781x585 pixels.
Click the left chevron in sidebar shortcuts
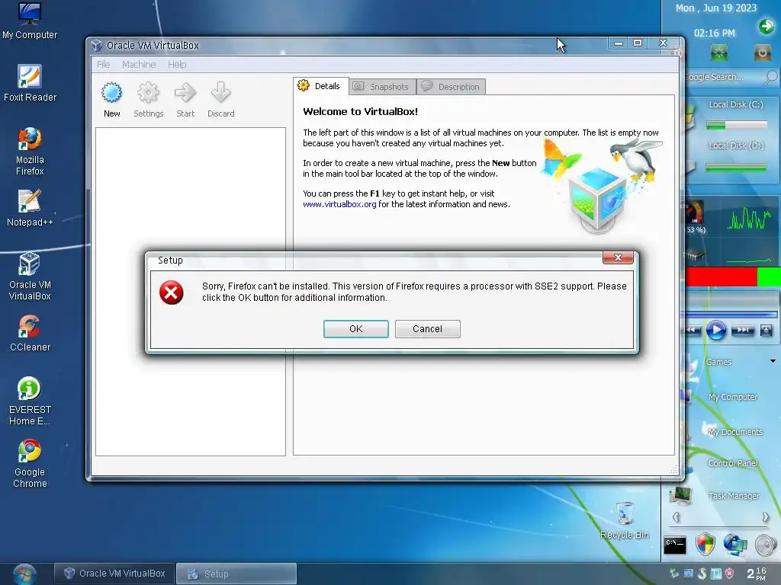(676, 517)
